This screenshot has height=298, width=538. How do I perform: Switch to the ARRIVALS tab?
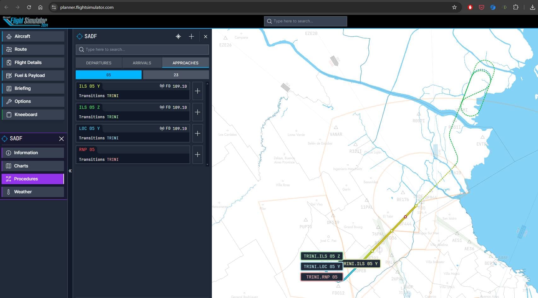[142, 63]
